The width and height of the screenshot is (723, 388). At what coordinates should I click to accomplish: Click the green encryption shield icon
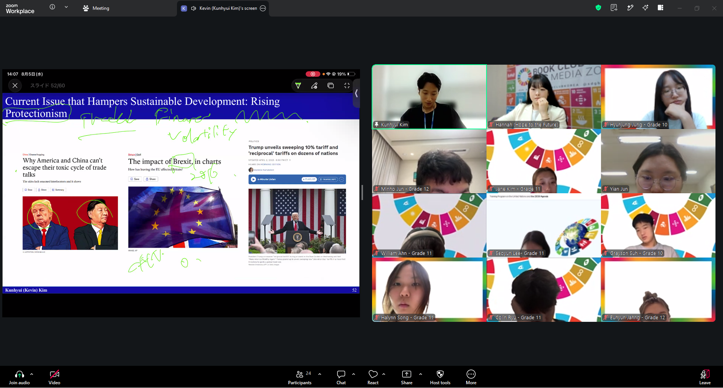click(598, 8)
